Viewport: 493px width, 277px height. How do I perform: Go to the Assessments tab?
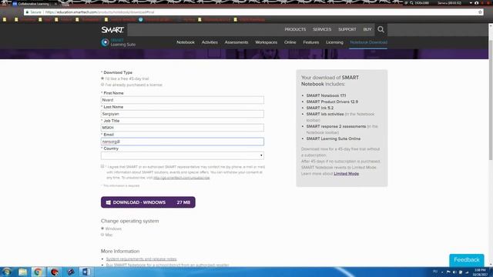tap(236, 42)
